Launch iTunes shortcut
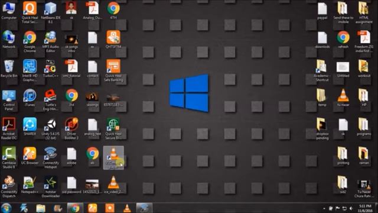Screen dimensions: 378x213 [x=30, y=98]
